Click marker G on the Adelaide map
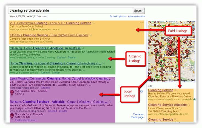This screenshot has width=202, height=128. pyautogui.click(x=171, y=43)
